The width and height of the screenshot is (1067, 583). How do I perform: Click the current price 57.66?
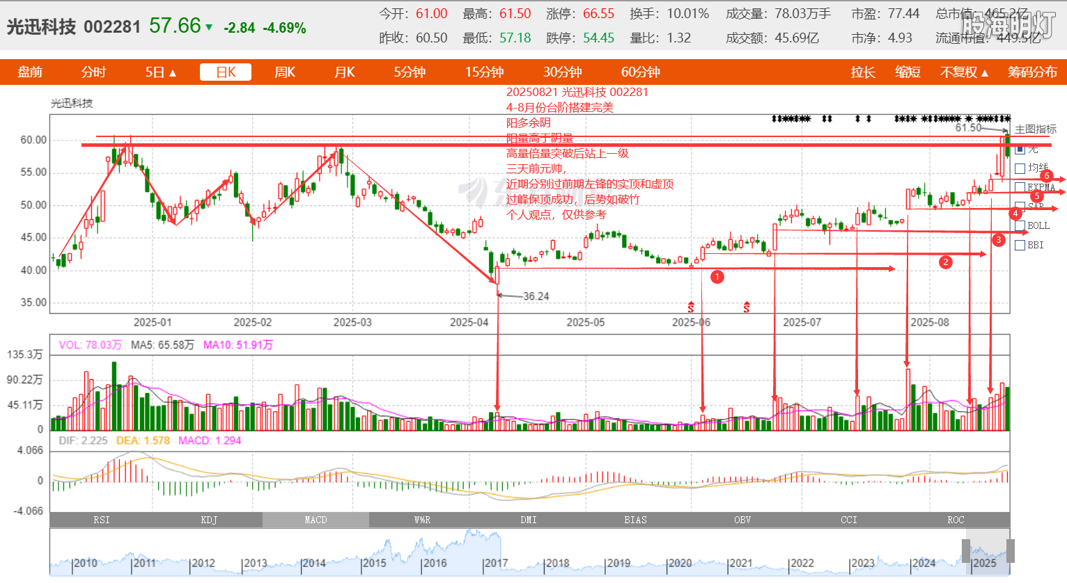175,26
